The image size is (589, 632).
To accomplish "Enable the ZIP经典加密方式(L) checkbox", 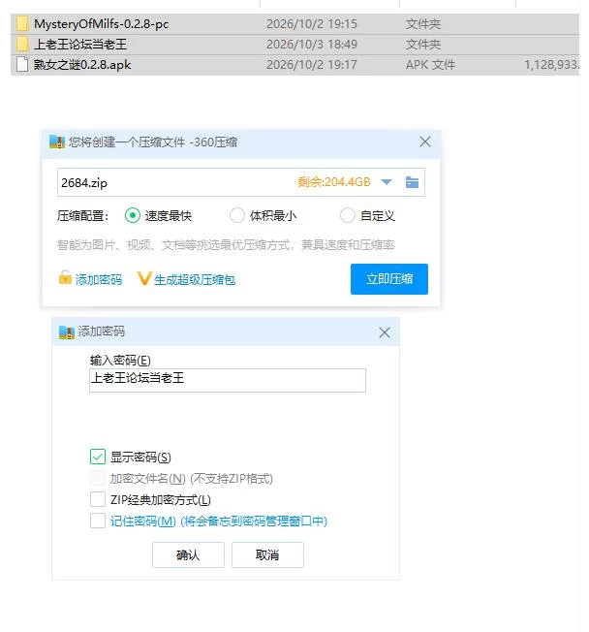I will click(x=98, y=499).
